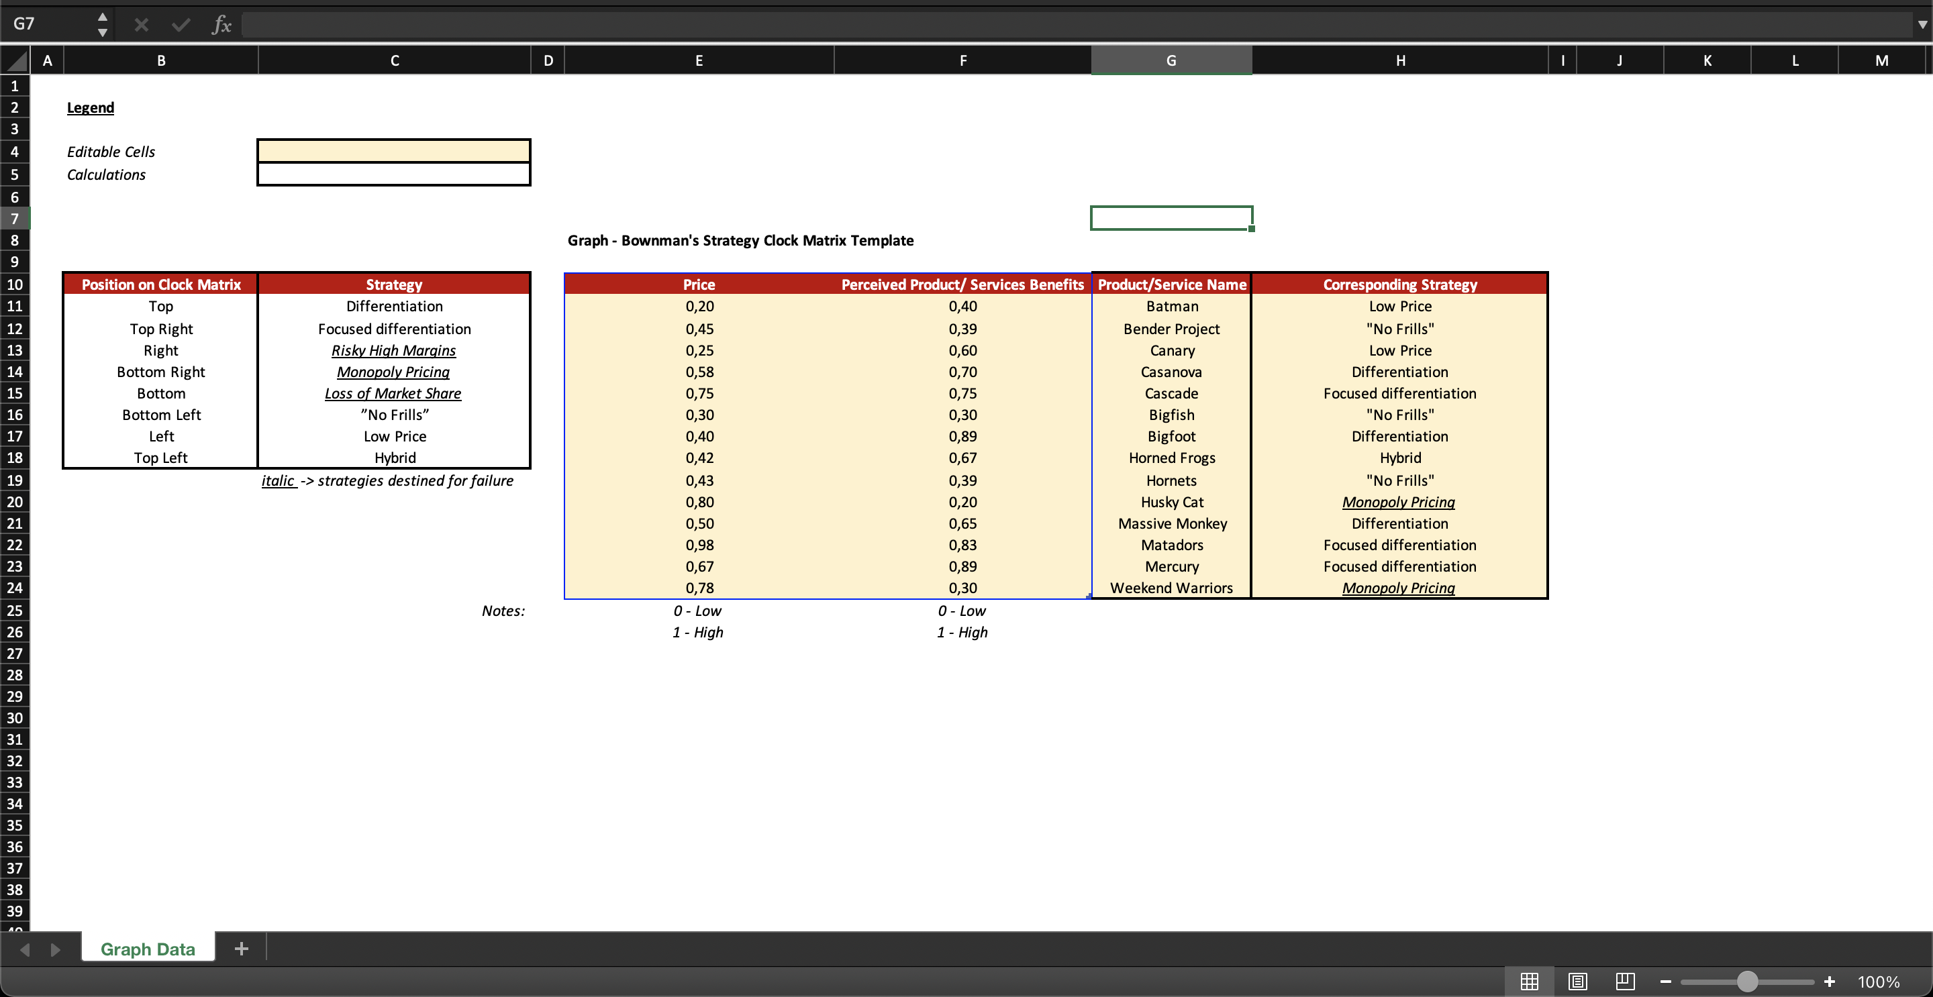Image resolution: width=1933 pixels, height=997 pixels.
Task: Click the 'Massive Monkey' cell
Action: [x=1172, y=523]
